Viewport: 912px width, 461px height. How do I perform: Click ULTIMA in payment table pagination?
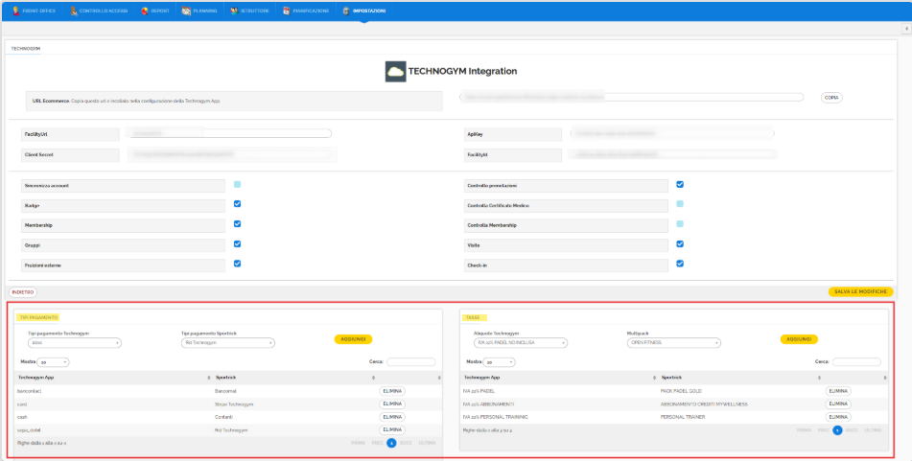[427, 443]
